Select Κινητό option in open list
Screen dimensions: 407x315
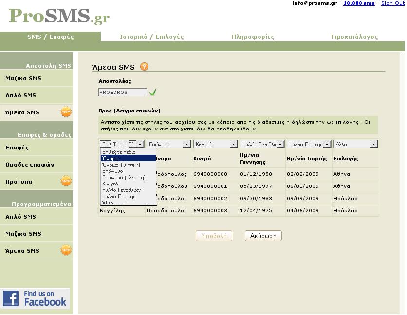pos(128,184)
